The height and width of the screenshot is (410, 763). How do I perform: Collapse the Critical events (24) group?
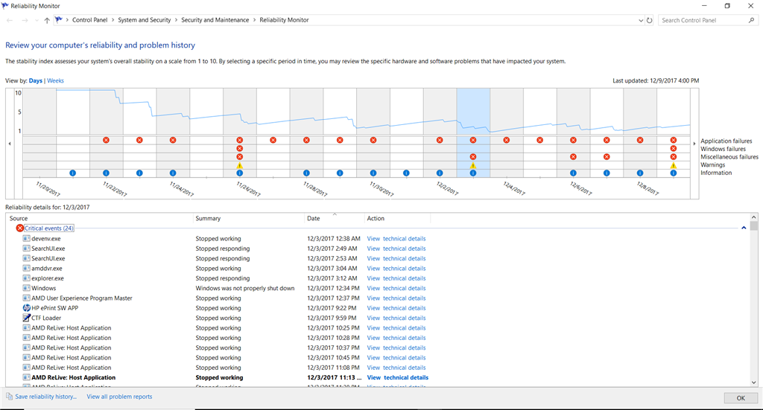pyautogui.click(x=48, y=228)
